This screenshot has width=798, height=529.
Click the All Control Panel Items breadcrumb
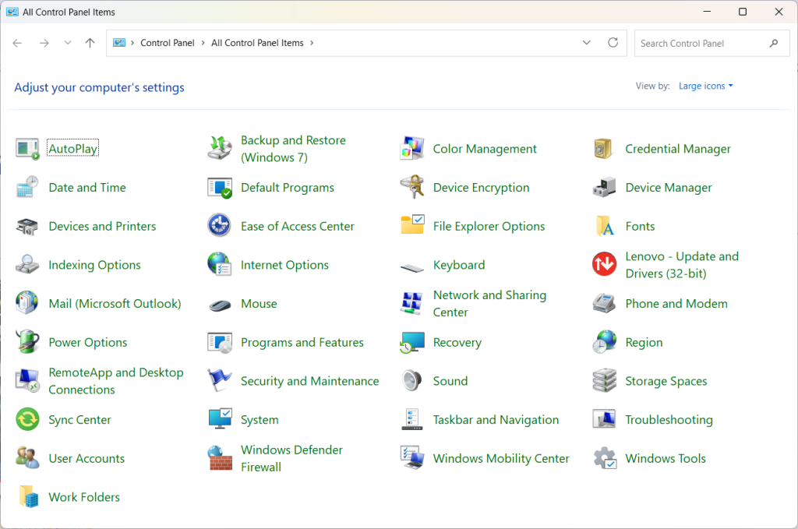coord(257,43)
